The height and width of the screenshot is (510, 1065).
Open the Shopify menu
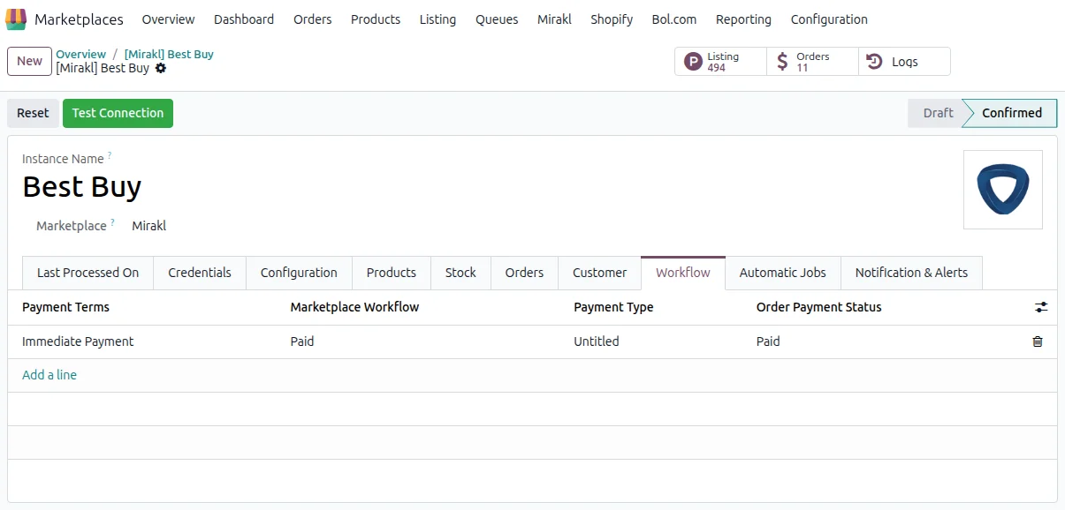(612, 19)
